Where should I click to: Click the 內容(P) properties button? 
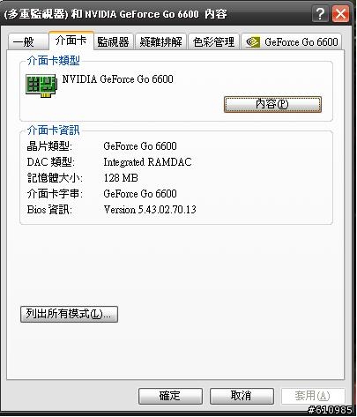tap(272, 104)
